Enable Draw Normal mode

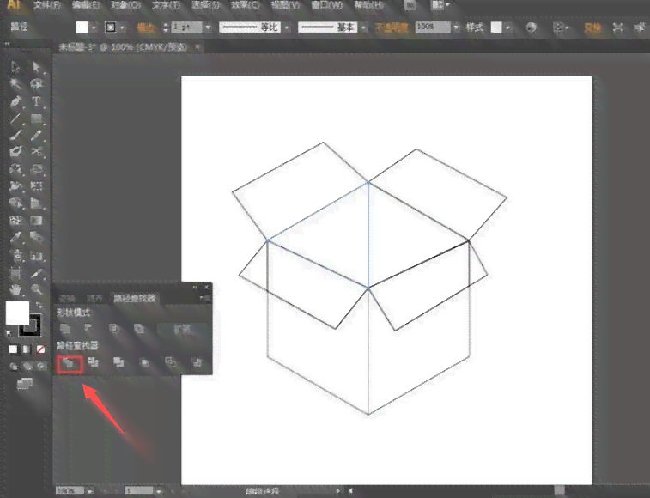[14, 366]
